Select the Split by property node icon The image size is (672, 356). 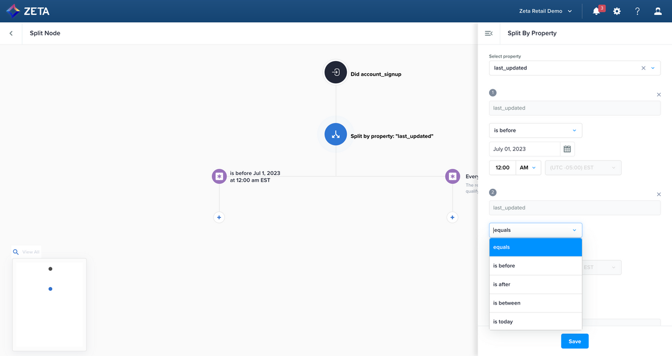336,134
